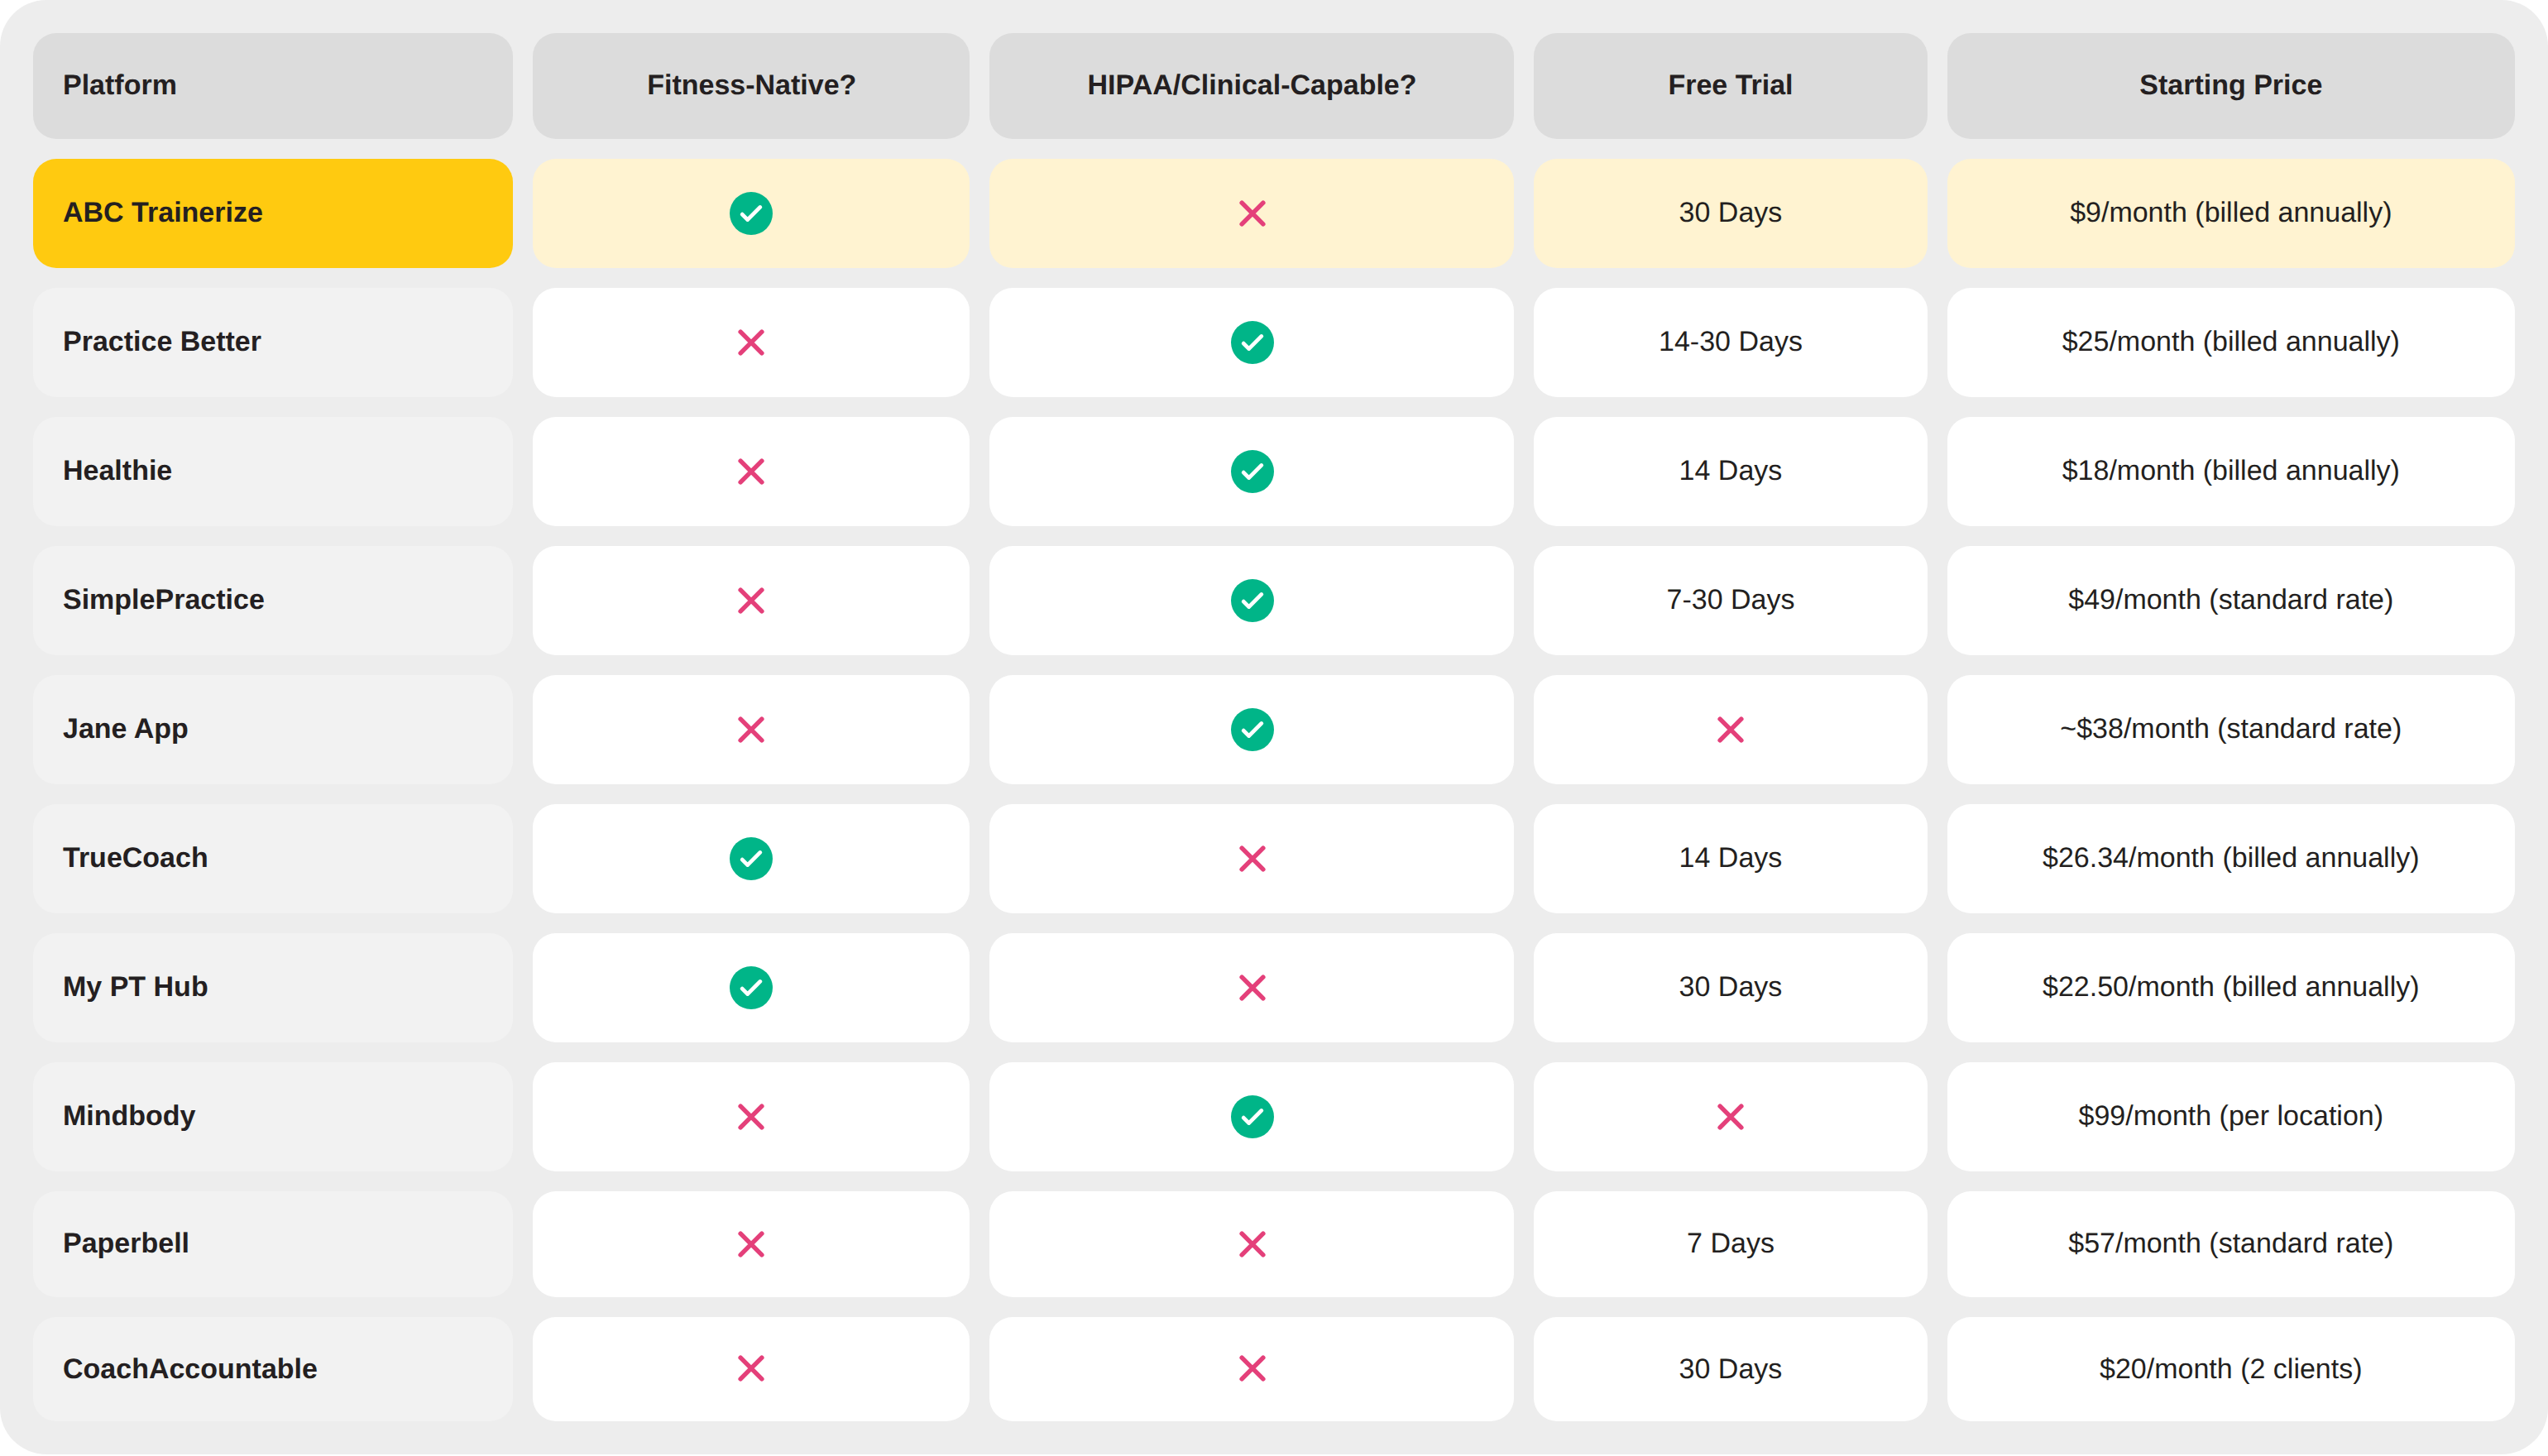Click CoachAccountable's 30 Days trial cell
Viewport: 2548px width, 1456px height.
1730,1368
